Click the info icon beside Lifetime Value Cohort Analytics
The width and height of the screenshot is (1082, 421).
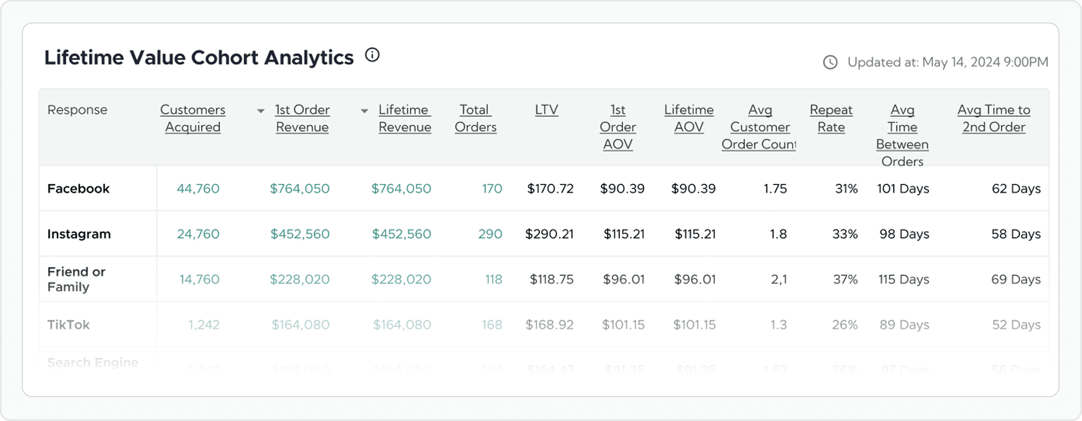click(x=372, y=55)
